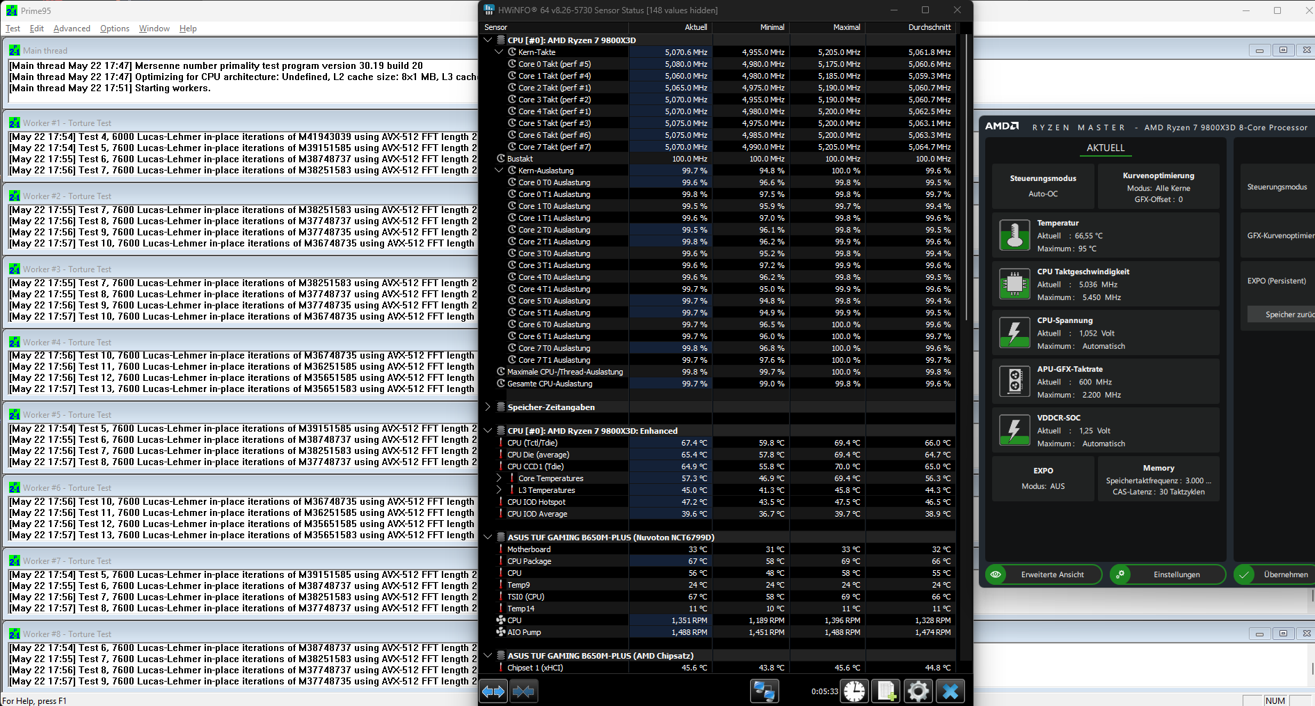Click the Worker #1 window icon
The height and width of the screenshot is (706, 1315).
(15, 123)
